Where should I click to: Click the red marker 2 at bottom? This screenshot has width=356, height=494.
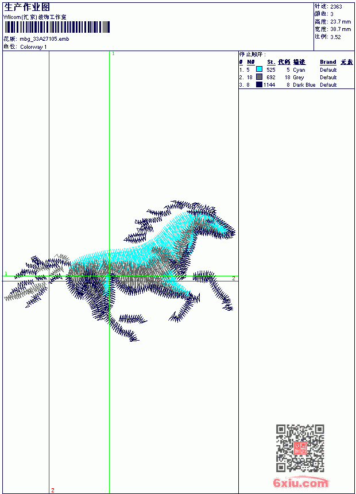(53, 490)
